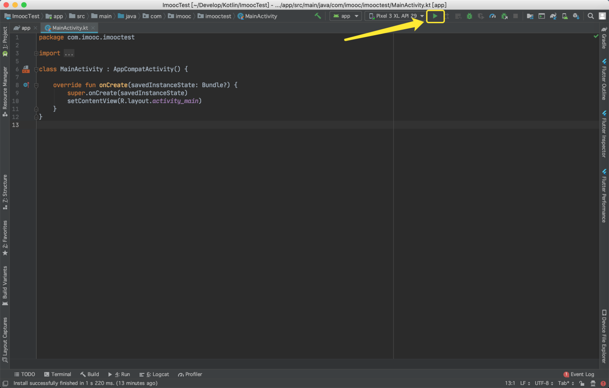The width and height of the screenshot is (609, 388).
Task: Click the Make Project hammer icon
Action: tap(318, 16)
